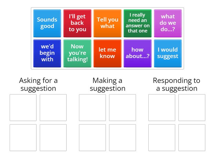
Task: Pick the 'let me know' card
Action: click(x=107, y=53)
